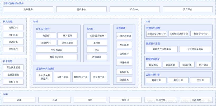Click the 数据访问代理 box
Image resolution: width=216 pixels, height=106 pixels.
57,57
